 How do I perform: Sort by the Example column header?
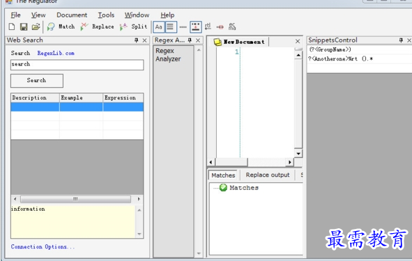click(x=81, y=97)
